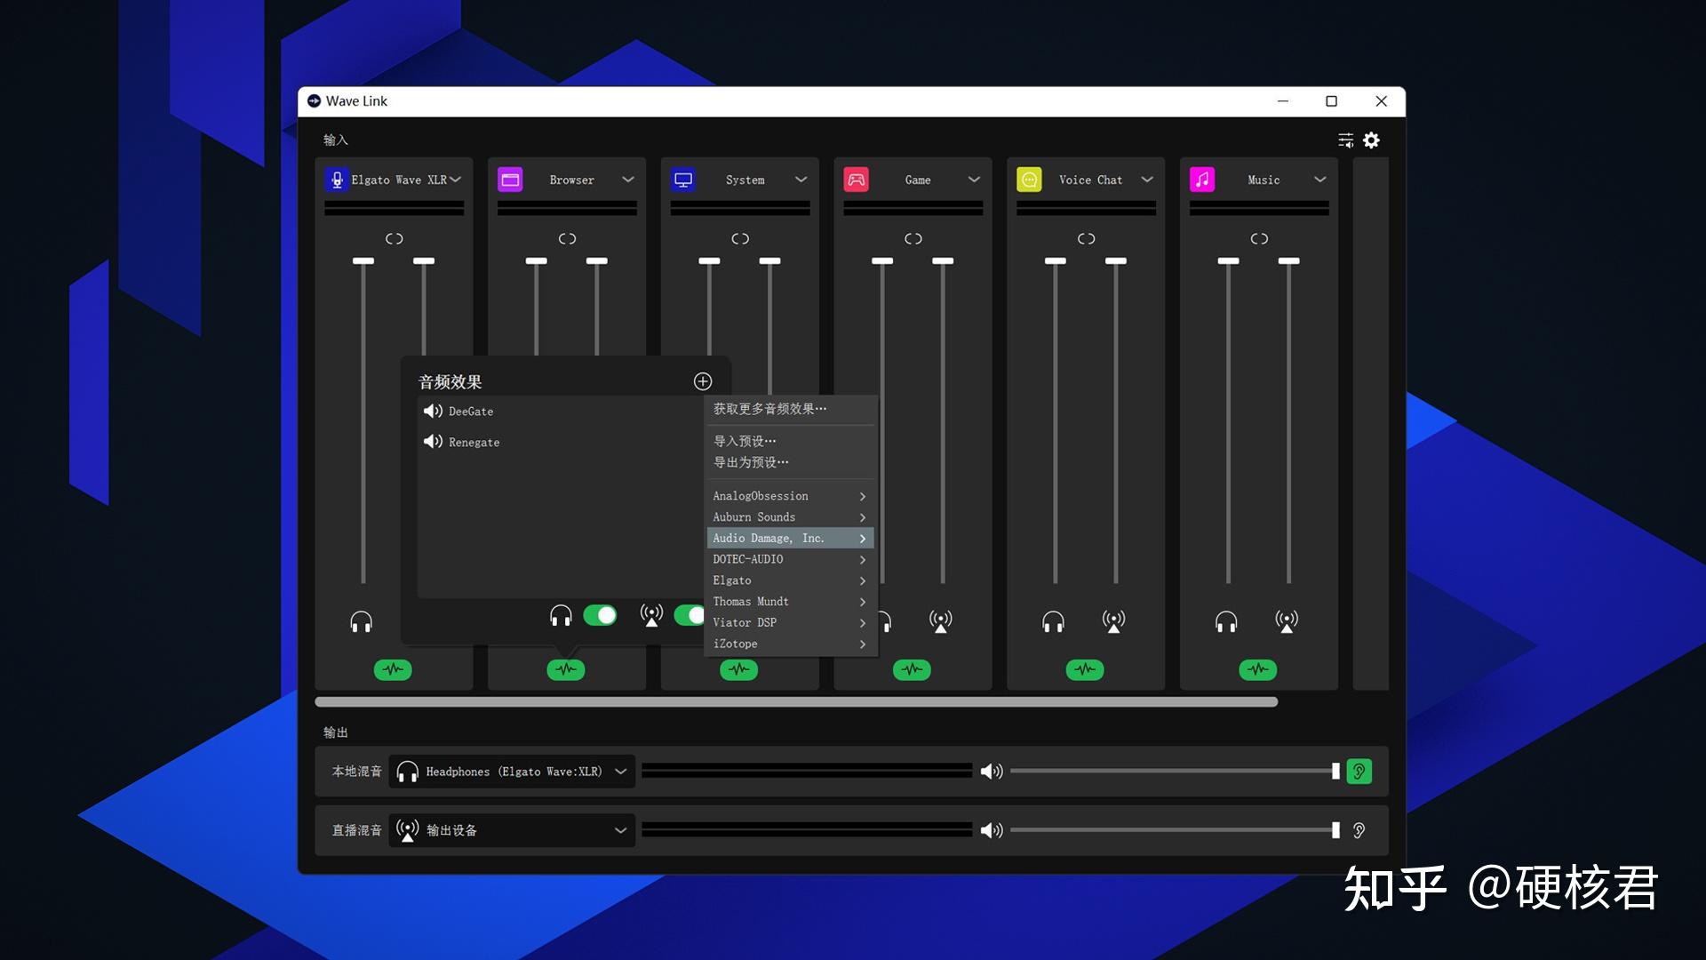Select 获取更多音频效果 menu entry
This screenshot has width=1706, height=960.
(x=768, y=408)
